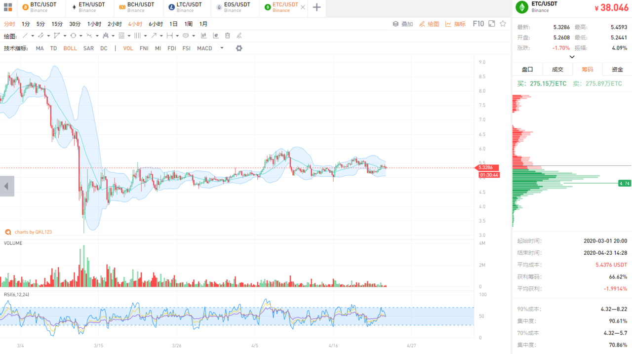Open the 盘口 order book tab
Image resolution: width=632 pixels, height=354 pixels.
click(527, 70)
